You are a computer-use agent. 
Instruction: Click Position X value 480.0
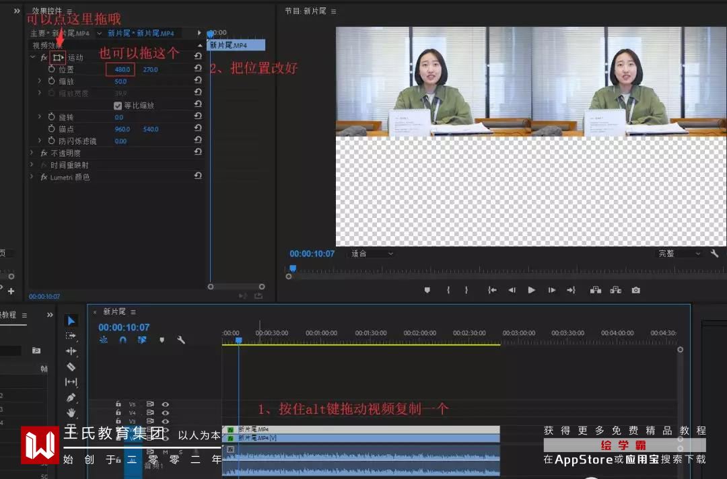click(123, 69)
